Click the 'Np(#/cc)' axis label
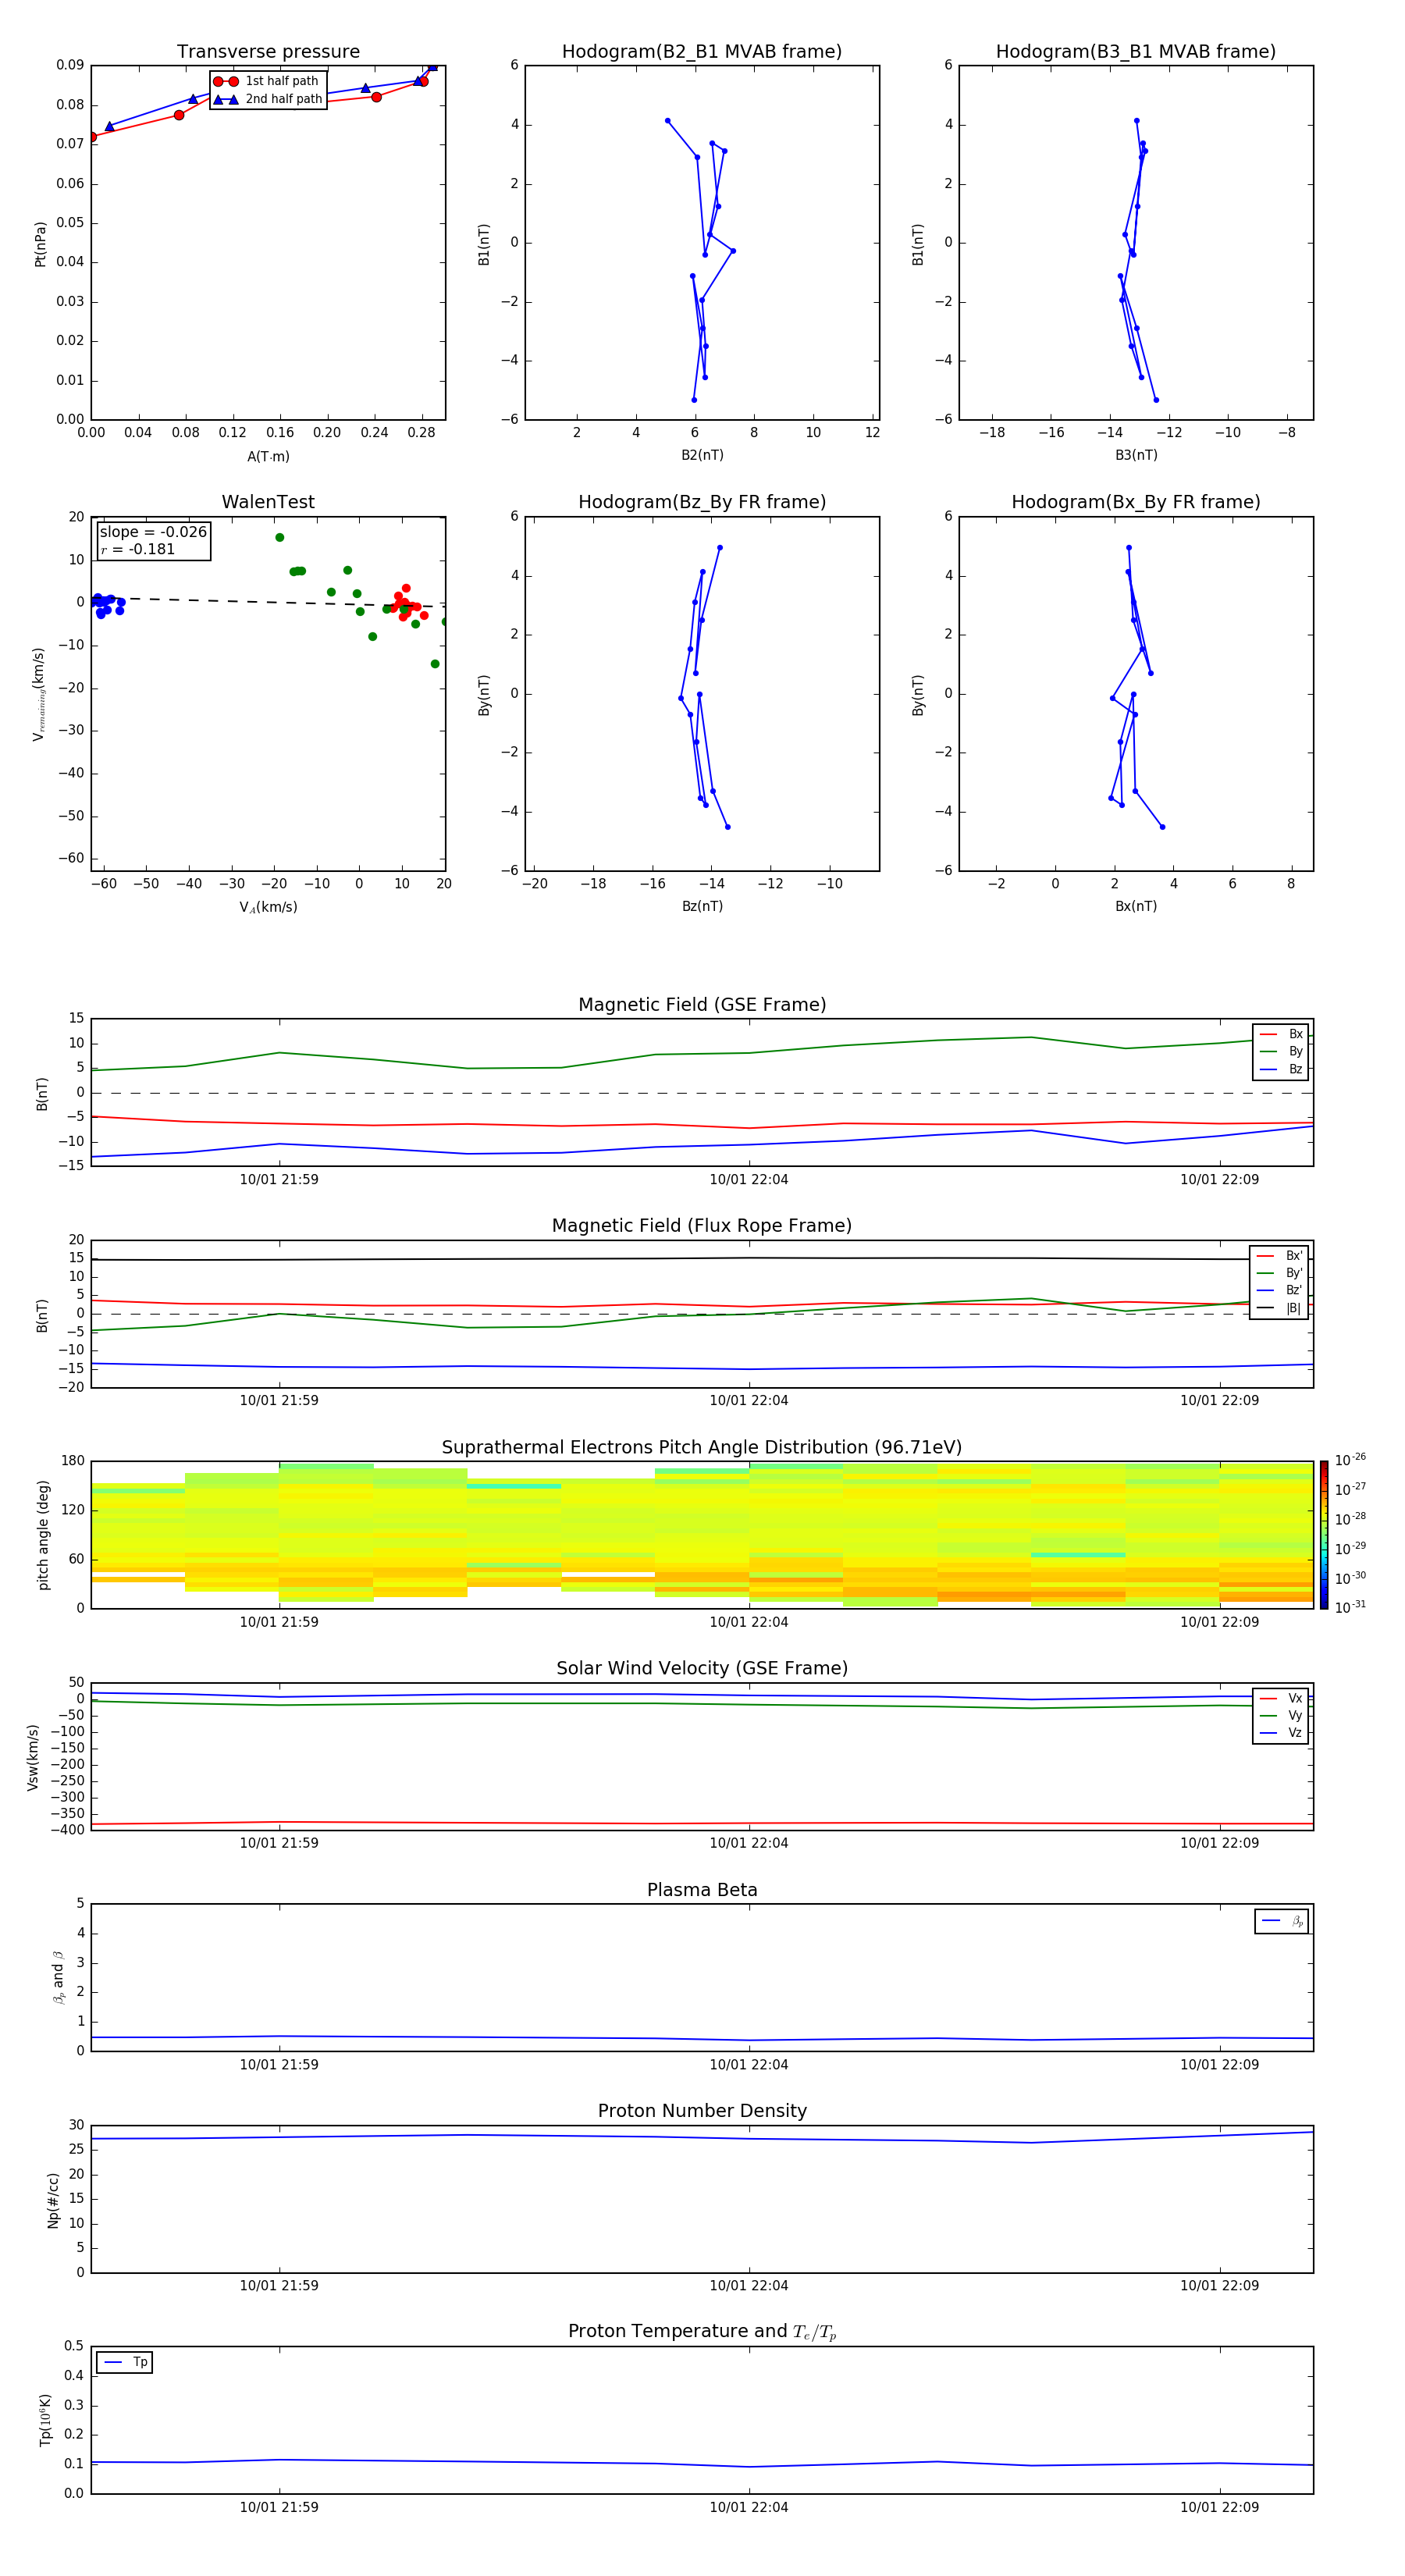Viewport: 1405px width, 2576px height. 53,2200
